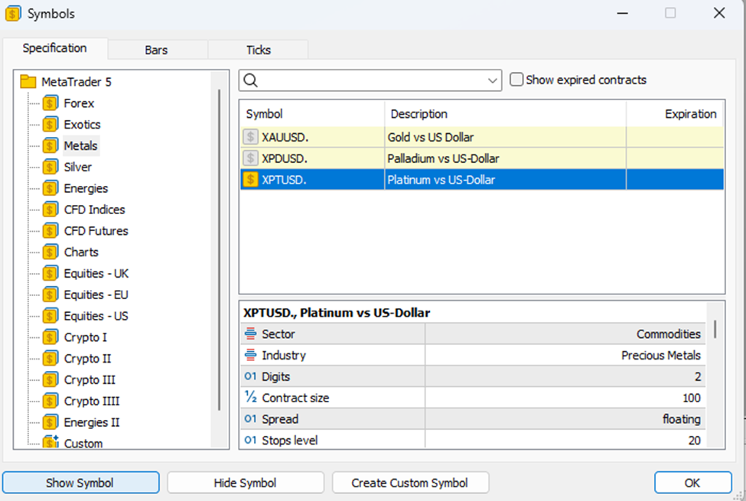Click the Digits property row label
This screenshot has height=501, width=746.
[276, 376]
